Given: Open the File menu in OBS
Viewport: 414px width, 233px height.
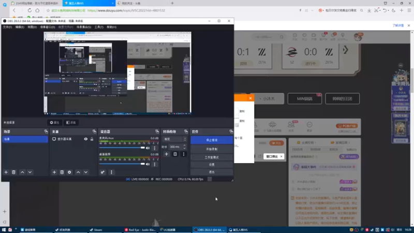Looking at the screenshot, I should point(7,27).
